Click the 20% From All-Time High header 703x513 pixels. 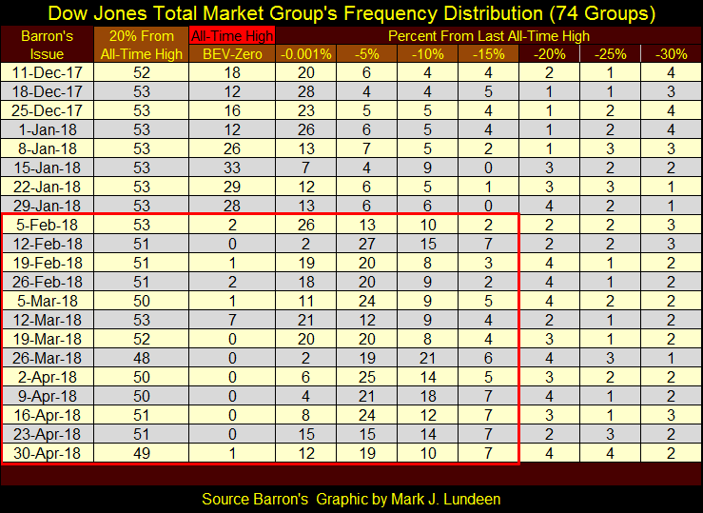click(x=141, y=45)
